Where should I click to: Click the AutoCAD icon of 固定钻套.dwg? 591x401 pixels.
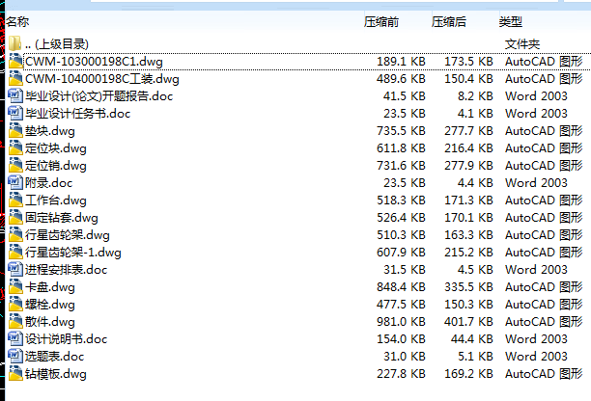coord(15,217)
